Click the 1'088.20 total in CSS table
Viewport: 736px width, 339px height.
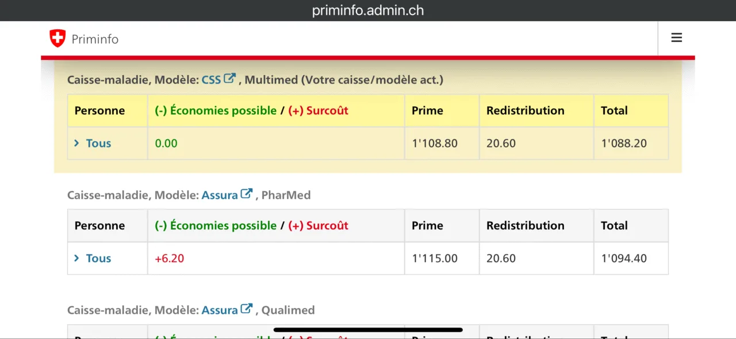tap(624, 143)
